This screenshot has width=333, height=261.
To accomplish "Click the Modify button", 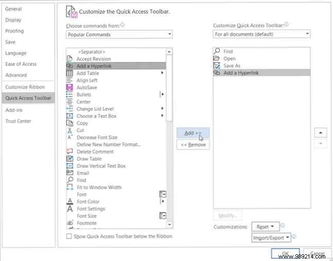I will [227, 216].
